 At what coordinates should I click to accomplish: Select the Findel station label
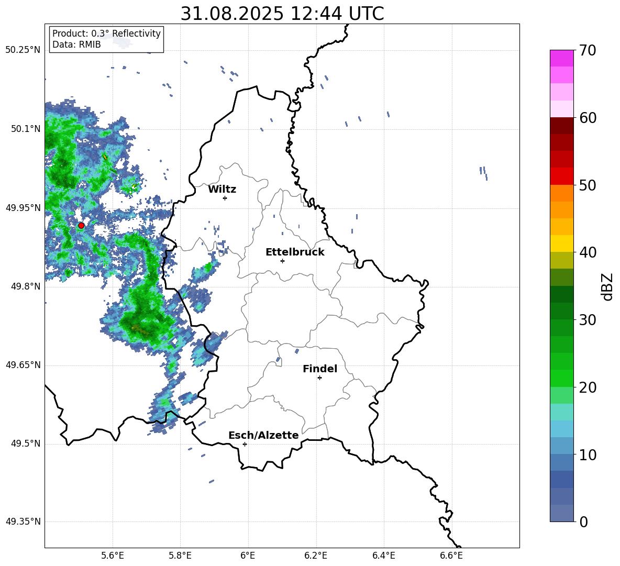[x=320, y=369]
